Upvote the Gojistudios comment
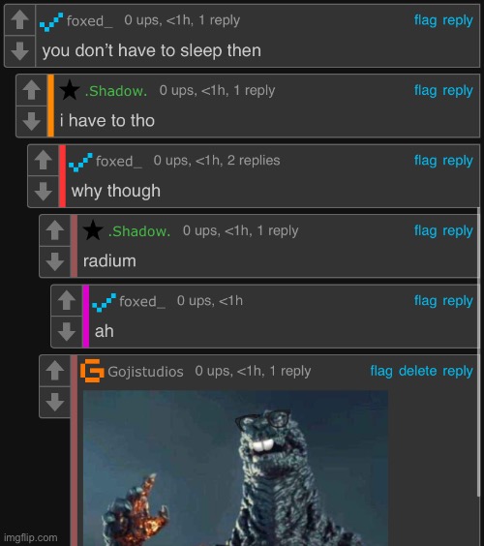This screenshot has height=546, width=484. click(55, 371)
